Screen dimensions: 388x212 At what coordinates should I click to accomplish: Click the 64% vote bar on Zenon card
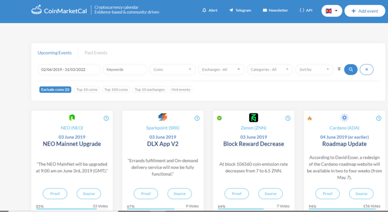[254, 209]
